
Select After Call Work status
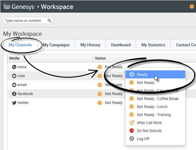[149, 123]
